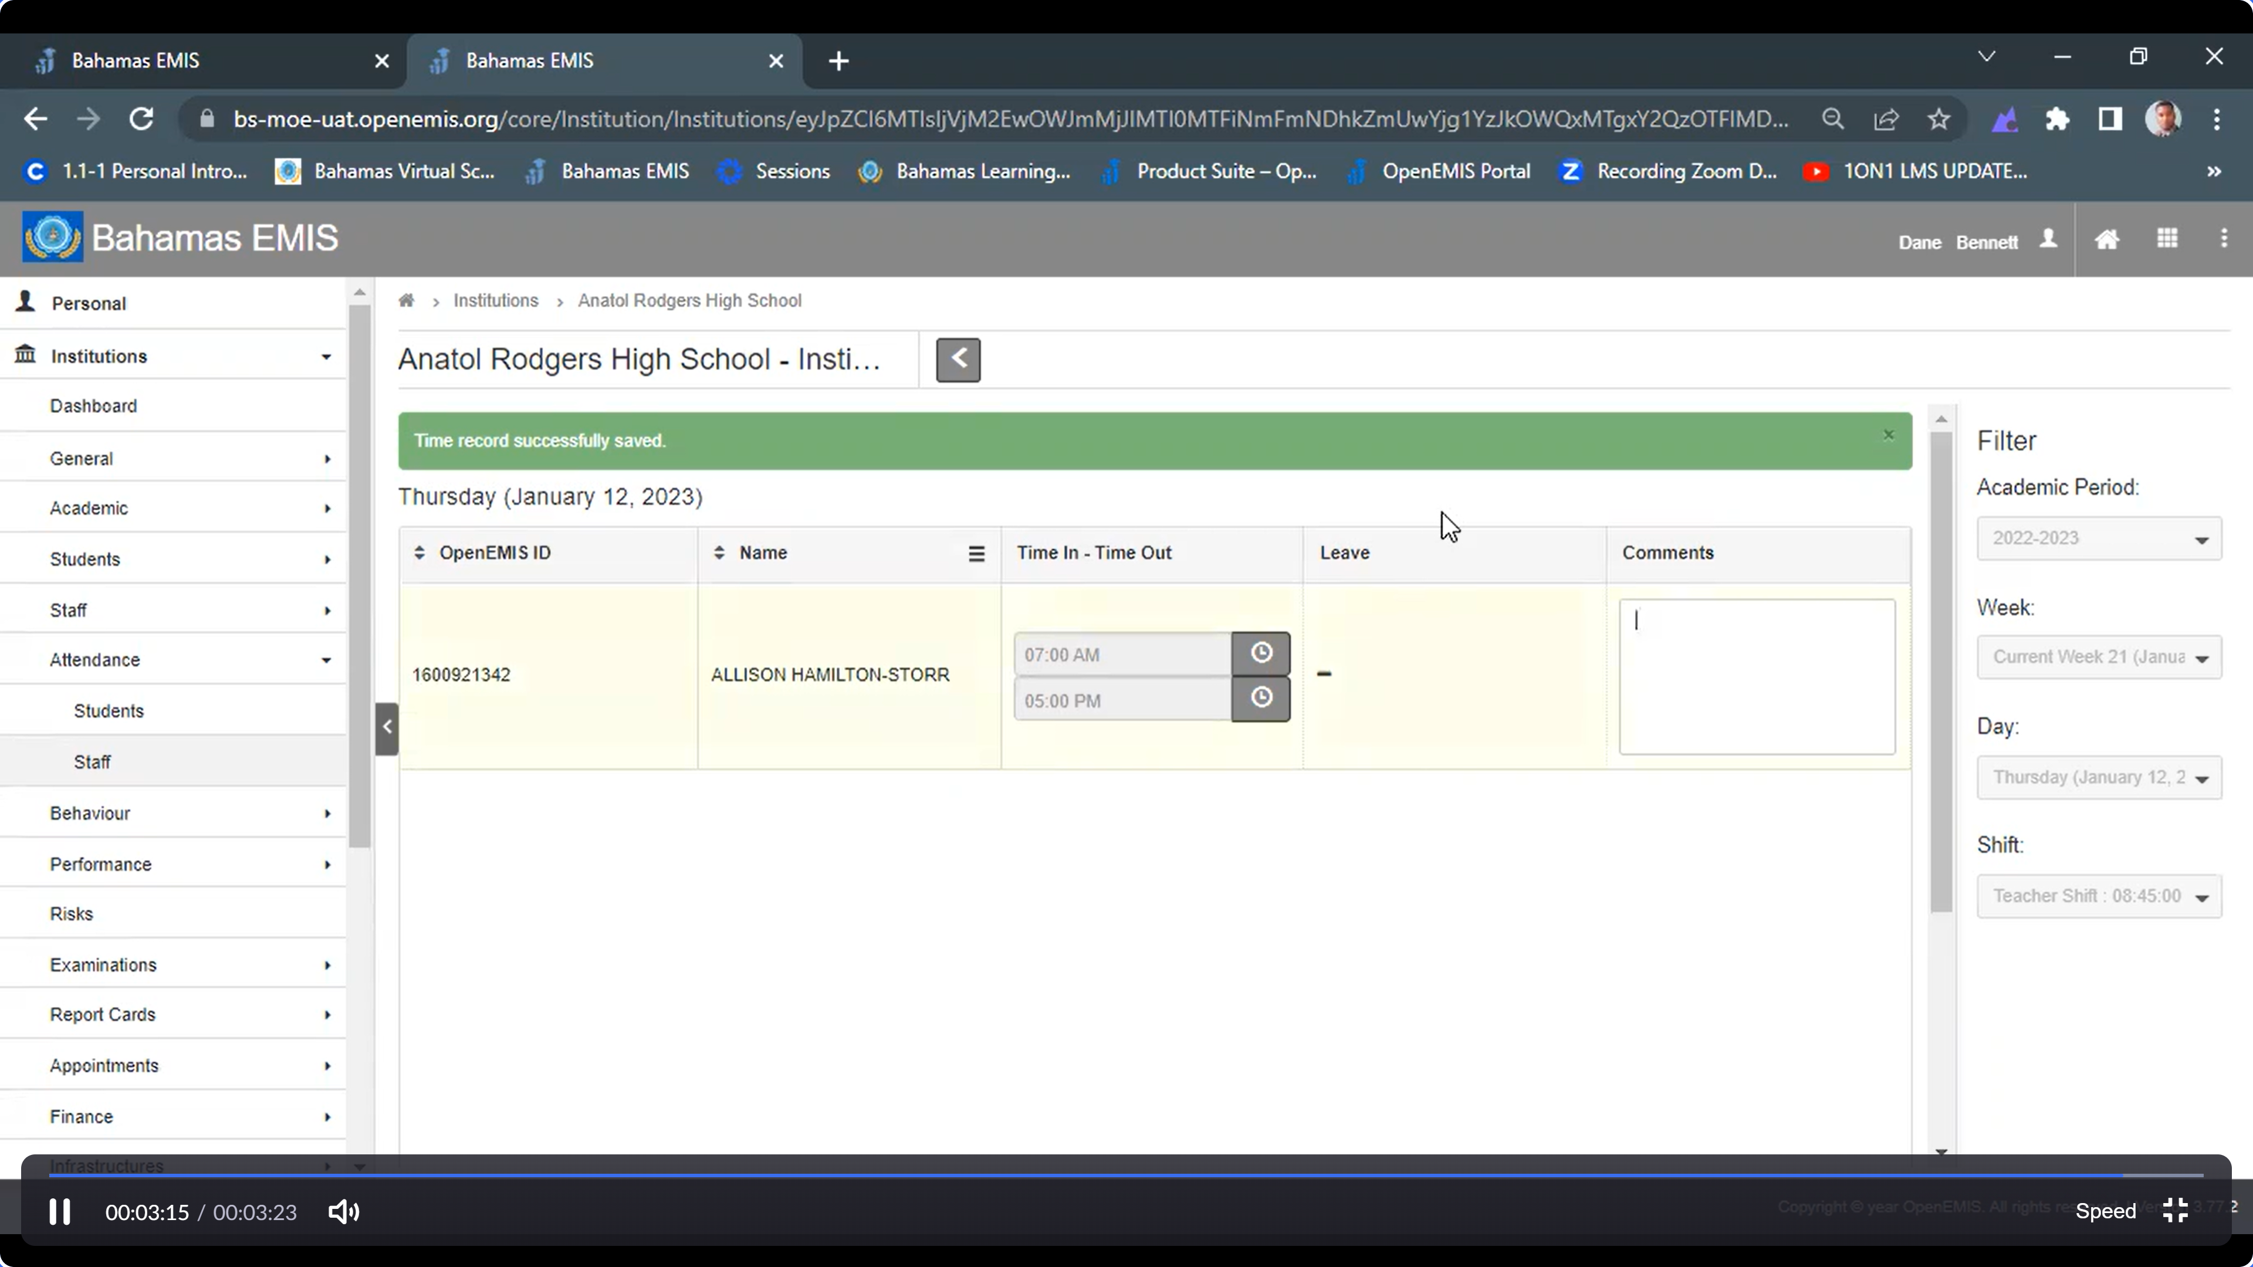Click in the Comments text box
Image resolution: width=2253 pixels, height=1267 pixels.
[1757, 676]
